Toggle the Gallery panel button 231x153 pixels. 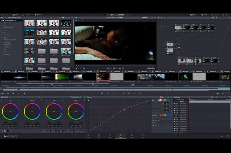pos(5,15)
